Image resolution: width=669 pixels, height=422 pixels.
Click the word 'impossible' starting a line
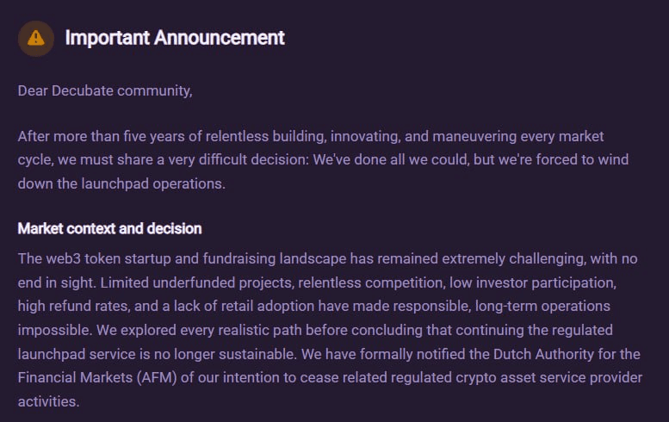pos(50,330)
